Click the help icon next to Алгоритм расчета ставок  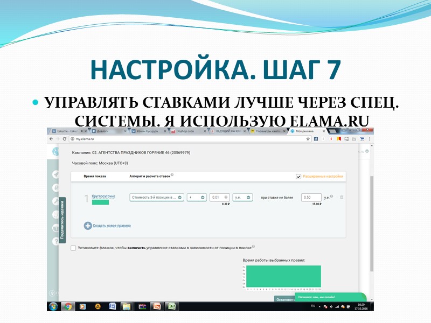coord(172,174)
